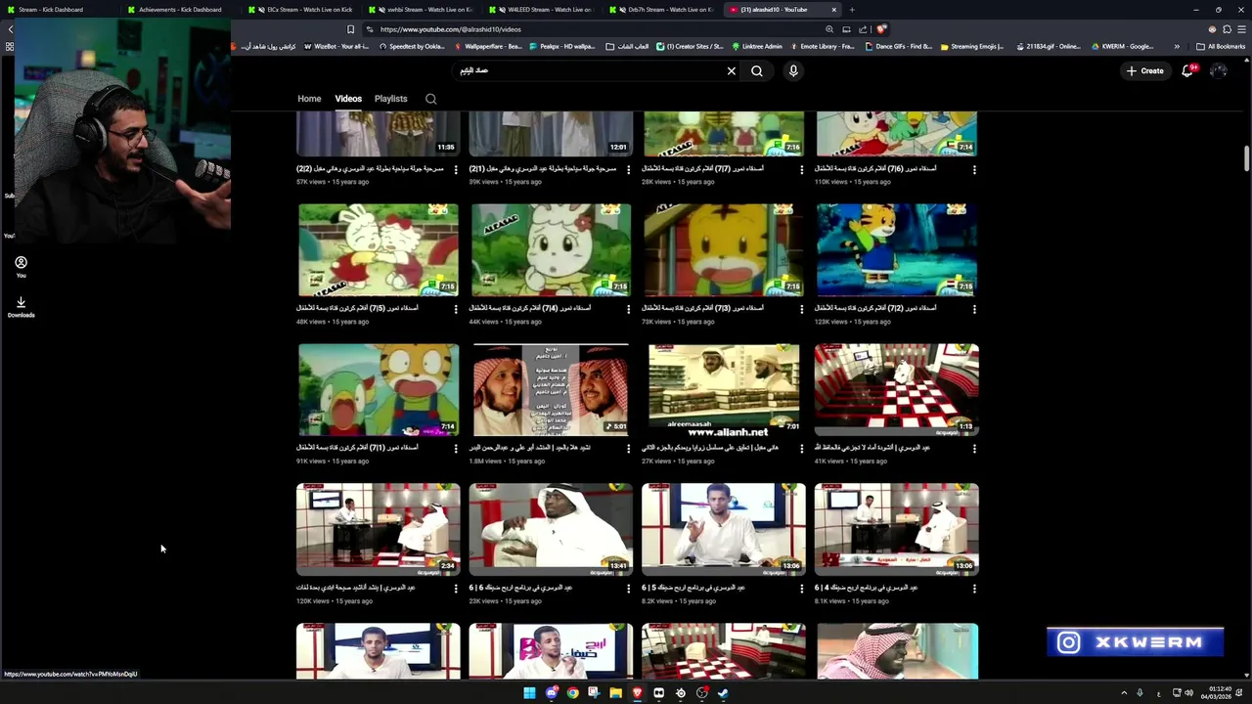Click the browser address bar URL
Viewport: 1252px width, 704px height.
click(451, 29)
